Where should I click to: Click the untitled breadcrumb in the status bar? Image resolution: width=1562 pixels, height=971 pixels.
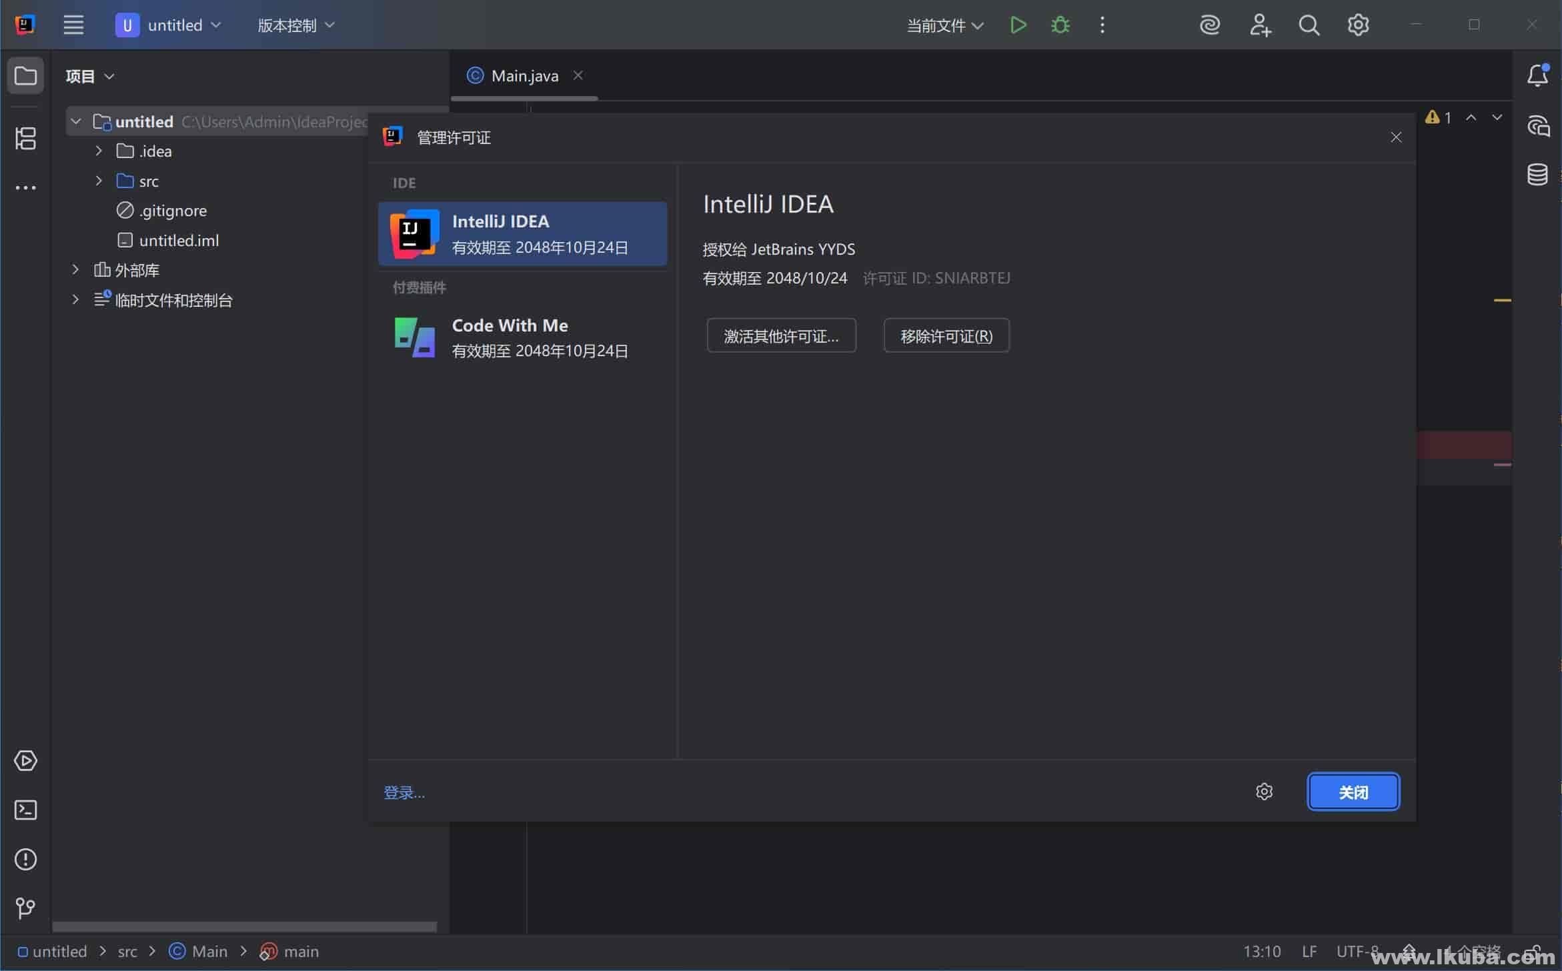53,951
